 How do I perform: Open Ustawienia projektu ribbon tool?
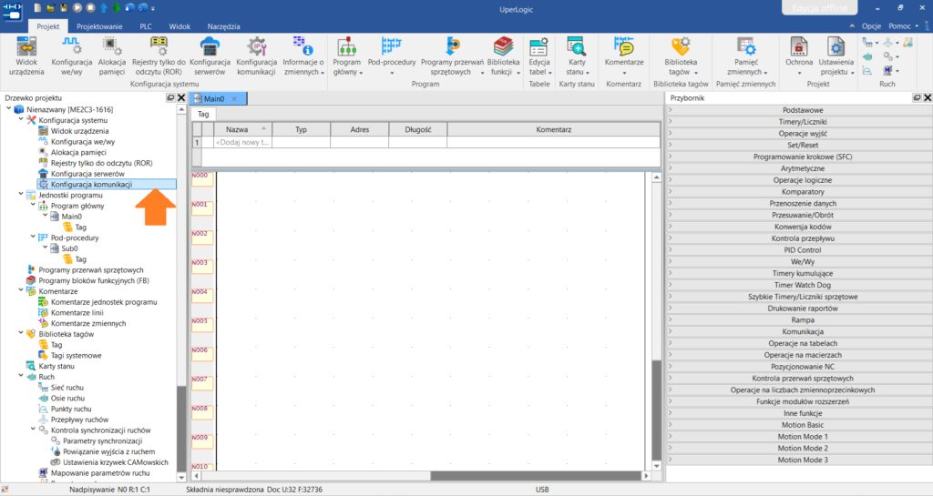(x=836, y=56)
